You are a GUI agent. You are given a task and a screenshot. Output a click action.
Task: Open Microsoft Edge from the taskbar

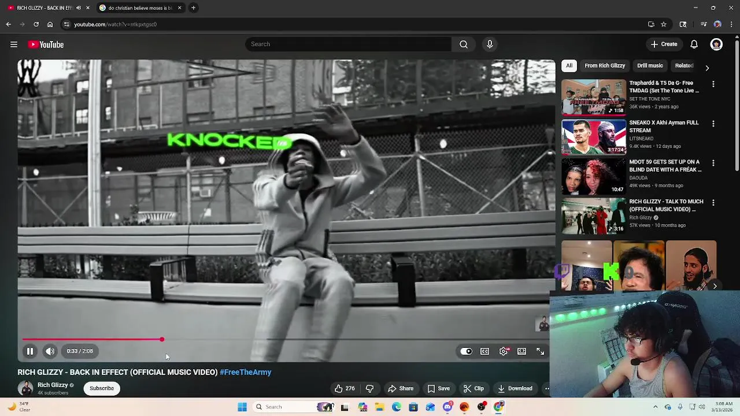[397, 407]
